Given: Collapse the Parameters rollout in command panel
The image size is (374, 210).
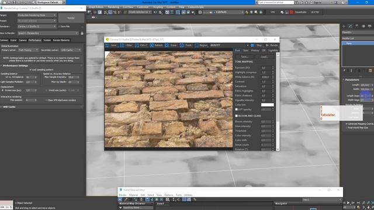Looking at the screenshot, I should tap(352, 80).
